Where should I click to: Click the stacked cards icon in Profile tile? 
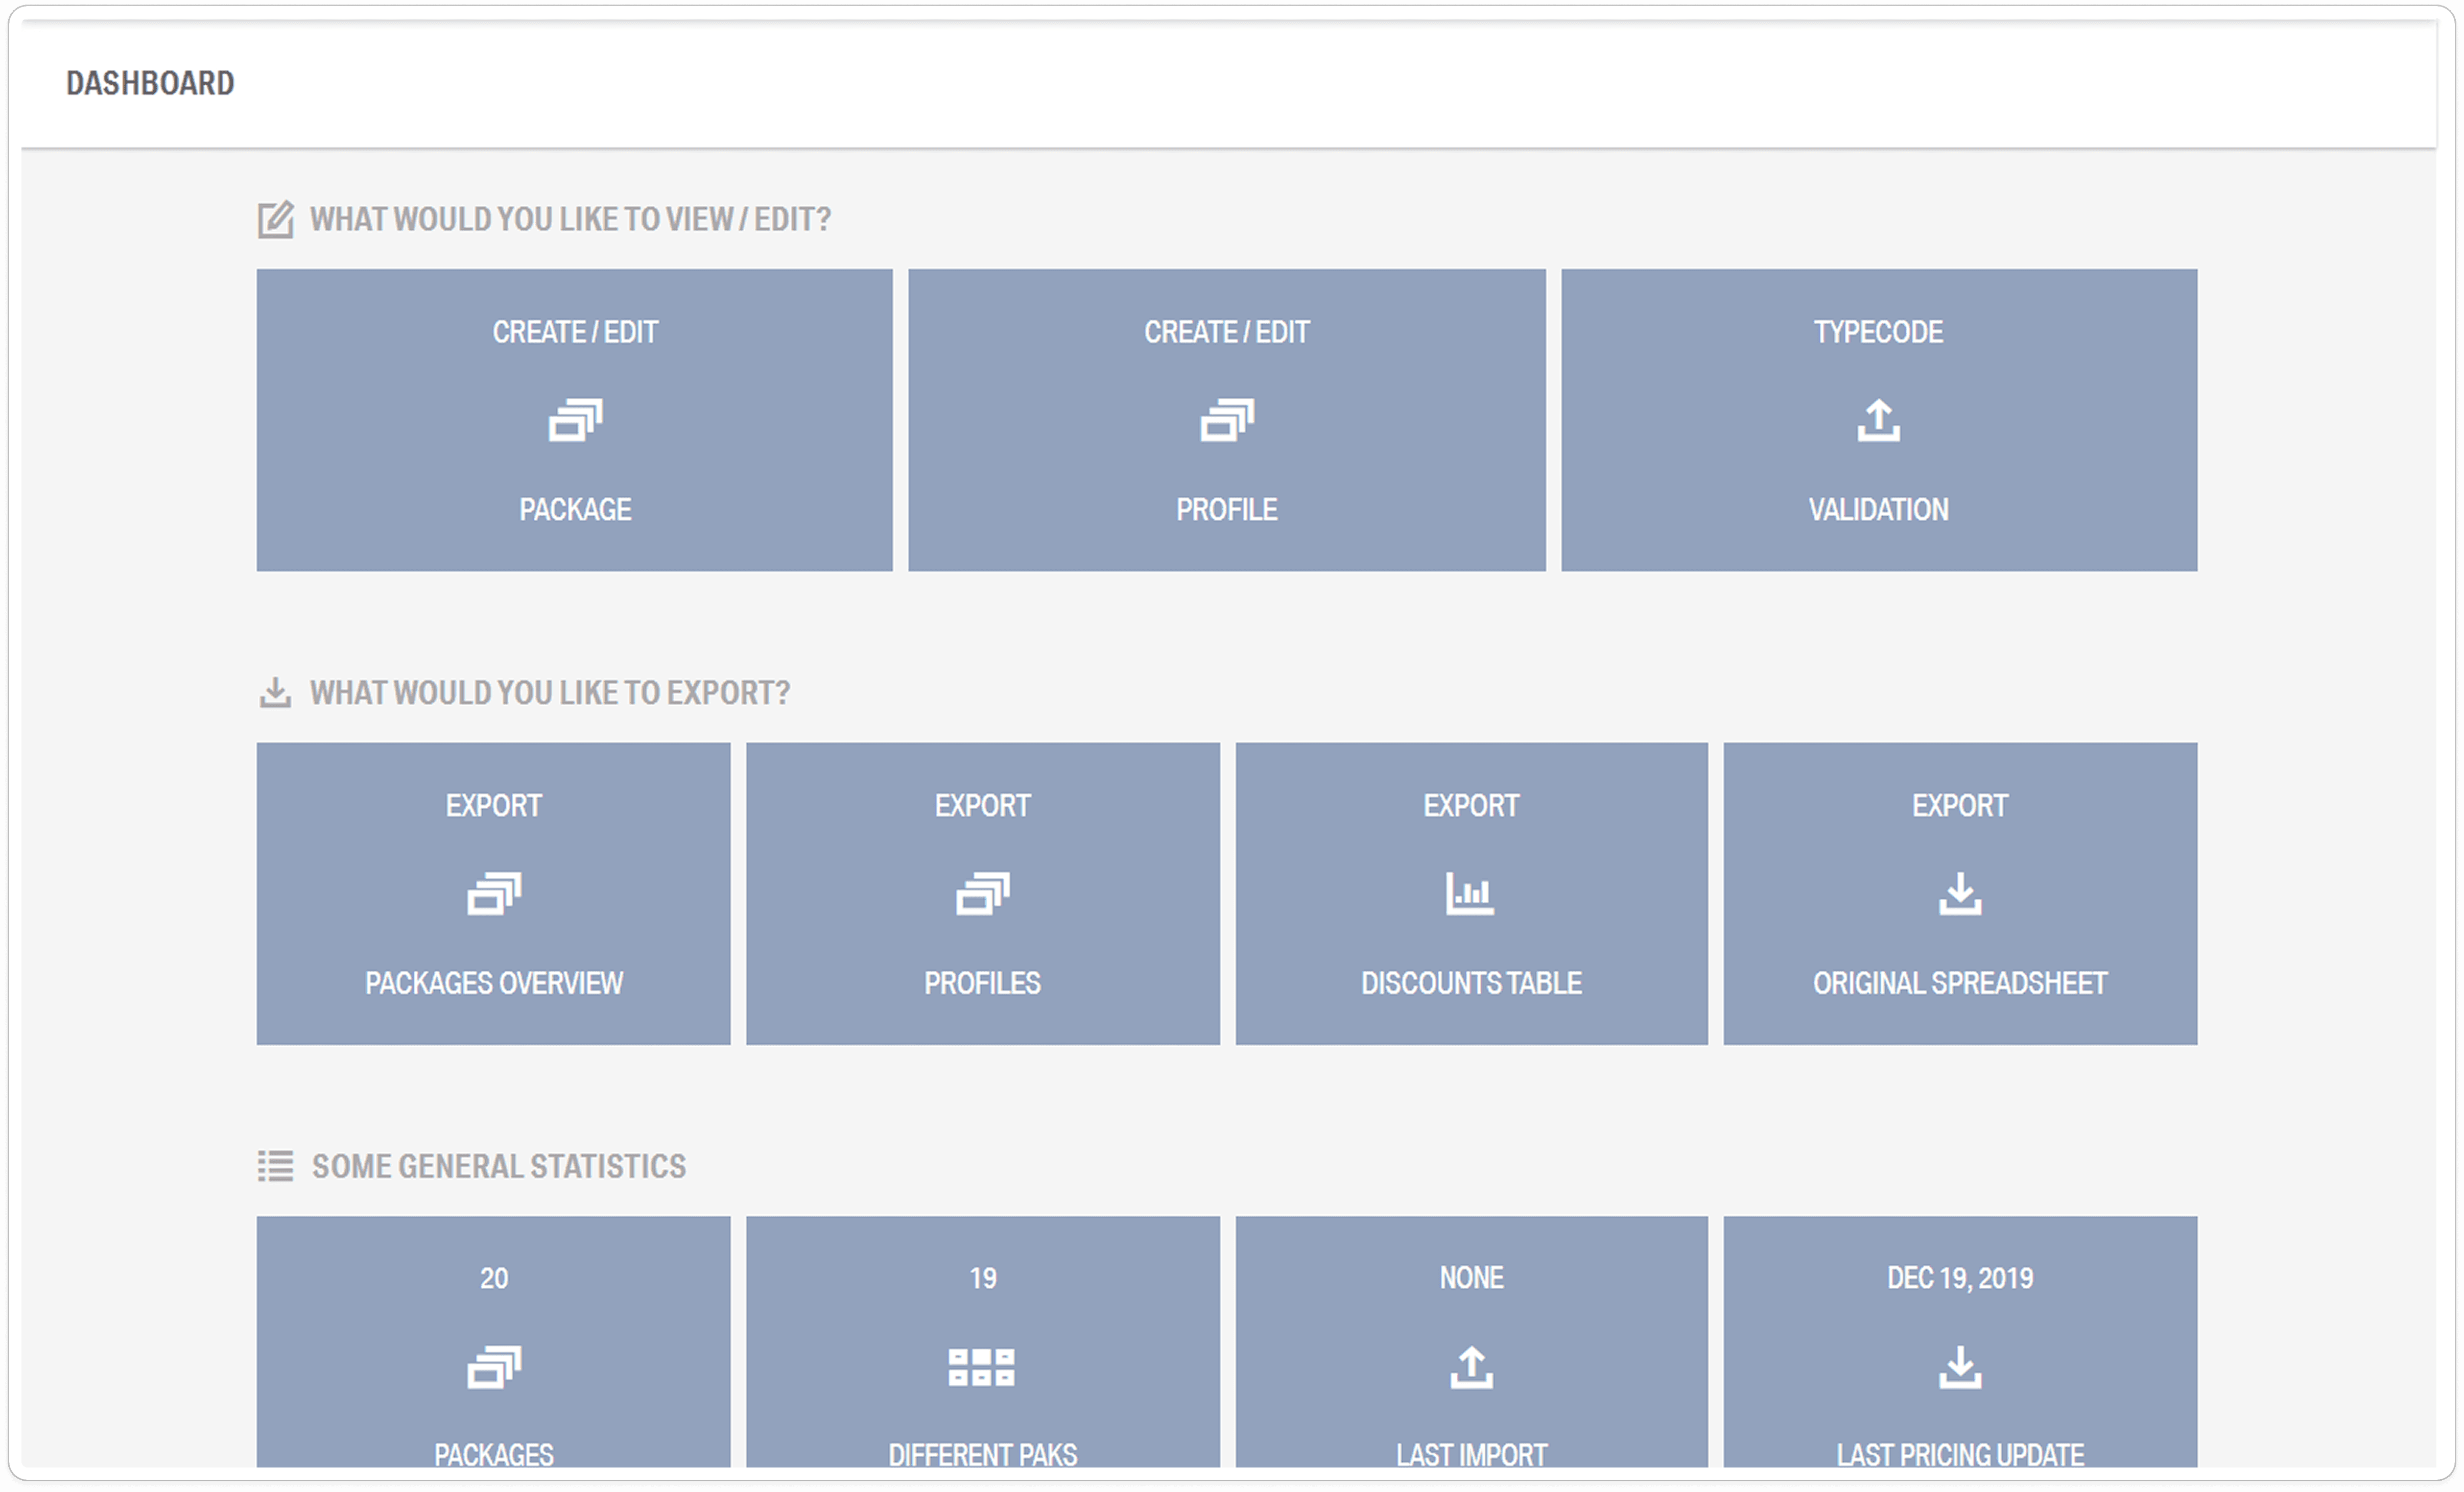coord(1227,420)
